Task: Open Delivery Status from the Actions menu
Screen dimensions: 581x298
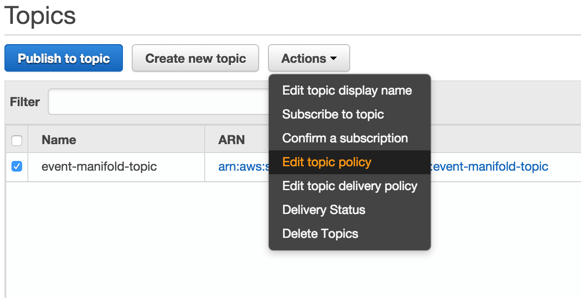Action: tap(323, 210)
